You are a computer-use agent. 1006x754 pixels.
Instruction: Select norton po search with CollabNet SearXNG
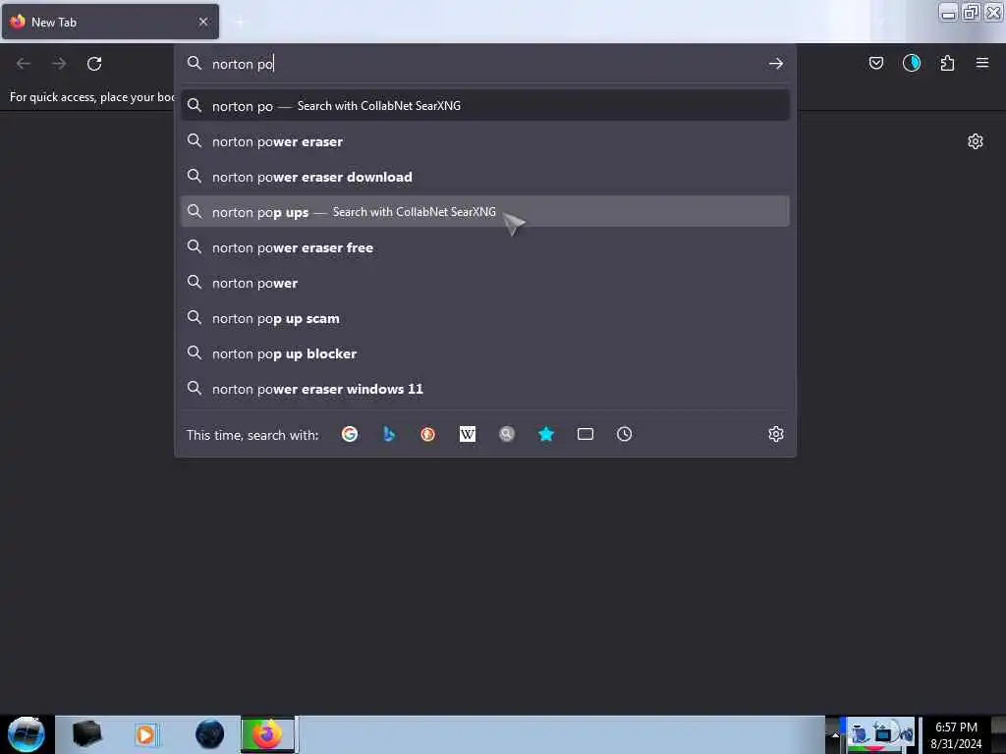pyautogui.click(x=485, y=106)
